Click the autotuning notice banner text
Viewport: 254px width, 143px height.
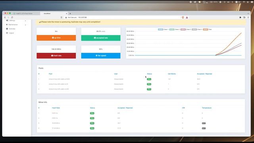[71, 22]
